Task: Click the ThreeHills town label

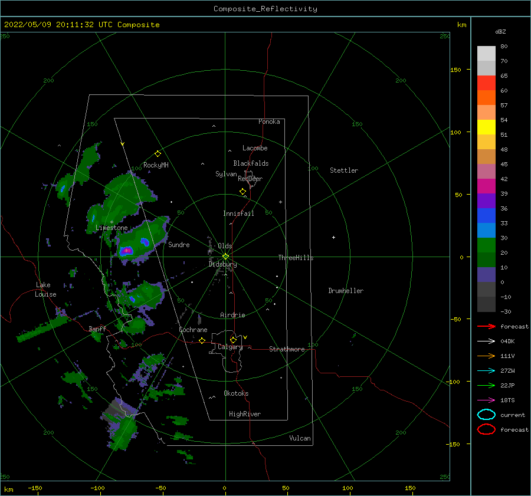Action: (296, 258)
